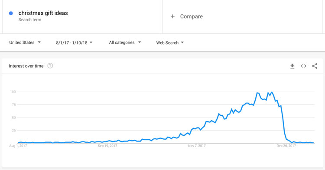The image size is (325, 170).
Task: Click the Aug 1, 2017 axis label
Action: (x=18, y=146)
